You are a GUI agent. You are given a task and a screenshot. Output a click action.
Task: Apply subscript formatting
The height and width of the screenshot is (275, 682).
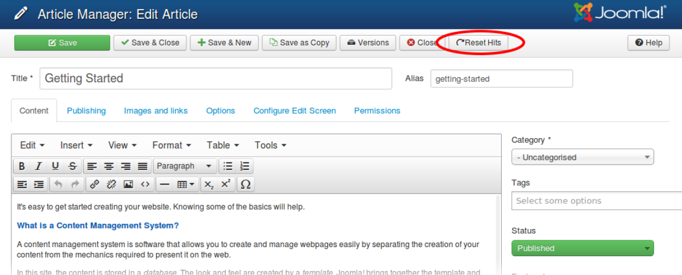(209, 184)
